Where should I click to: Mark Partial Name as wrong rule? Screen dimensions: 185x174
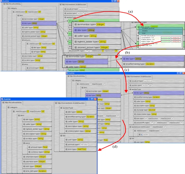[176, 39]
